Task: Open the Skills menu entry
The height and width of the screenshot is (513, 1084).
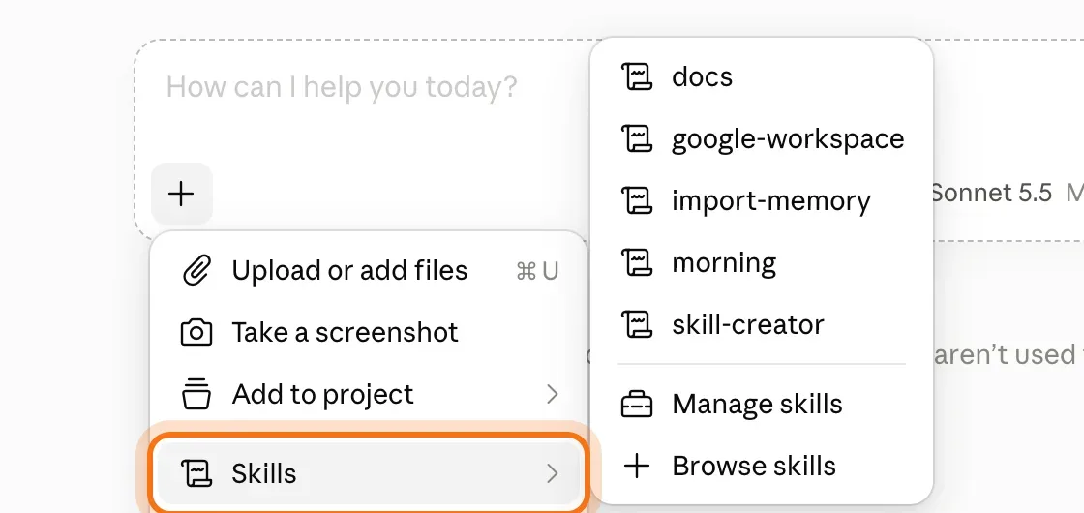Action: point(369,473)
